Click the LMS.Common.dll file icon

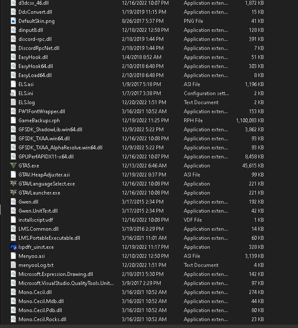(13, 229)
